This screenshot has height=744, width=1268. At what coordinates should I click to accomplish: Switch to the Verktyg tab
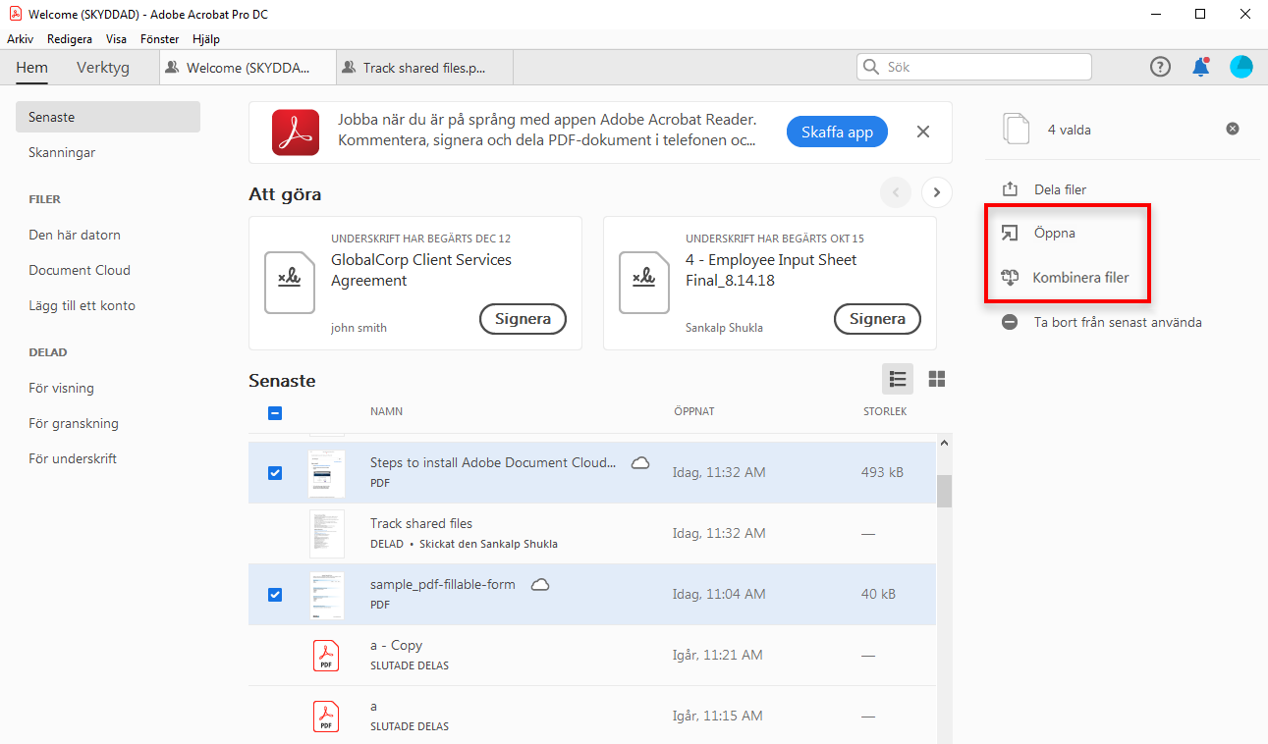tap(103, 68)
